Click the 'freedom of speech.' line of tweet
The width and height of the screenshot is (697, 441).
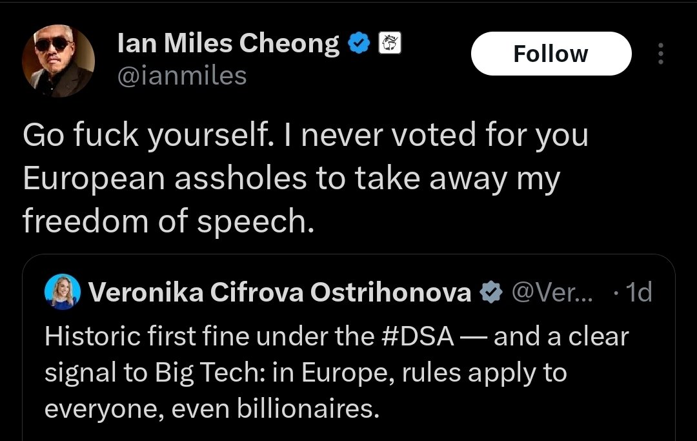point(168,221)
